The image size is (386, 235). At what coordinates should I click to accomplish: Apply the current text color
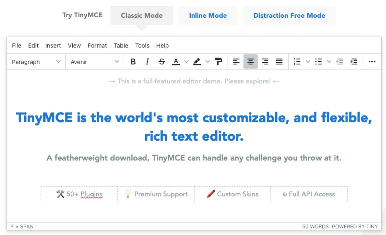click(176, 62)
